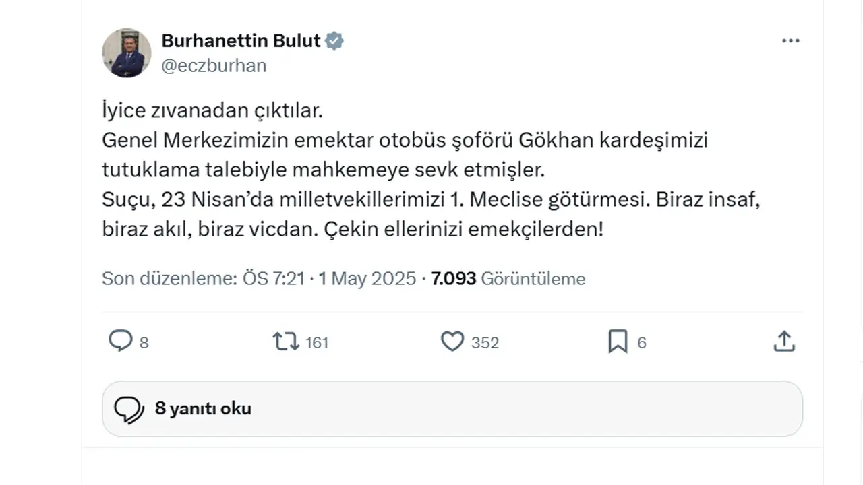
Task: Click the chat bubbles icon beside '8 yanıtı oku'
Action: 129,409
